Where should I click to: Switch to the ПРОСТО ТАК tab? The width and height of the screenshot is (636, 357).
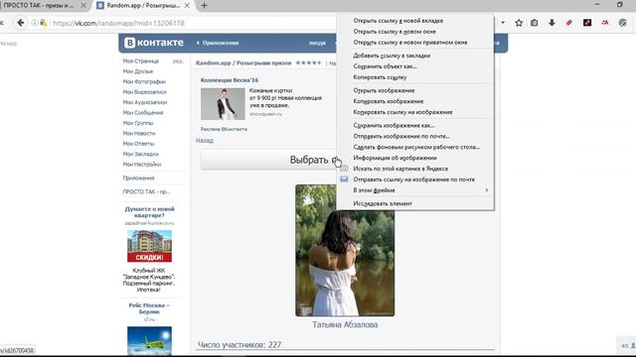[39, 6]
